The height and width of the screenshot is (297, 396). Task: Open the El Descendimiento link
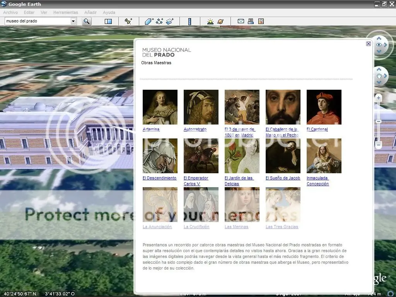tap(159, 178)
